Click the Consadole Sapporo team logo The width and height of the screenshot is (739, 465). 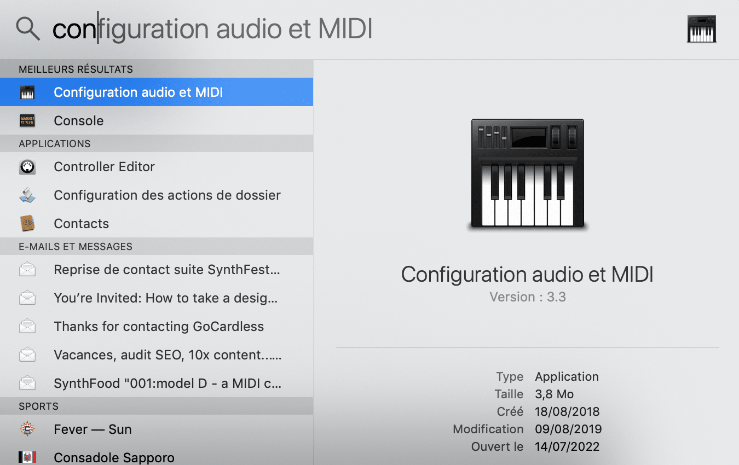pos(27,457)
